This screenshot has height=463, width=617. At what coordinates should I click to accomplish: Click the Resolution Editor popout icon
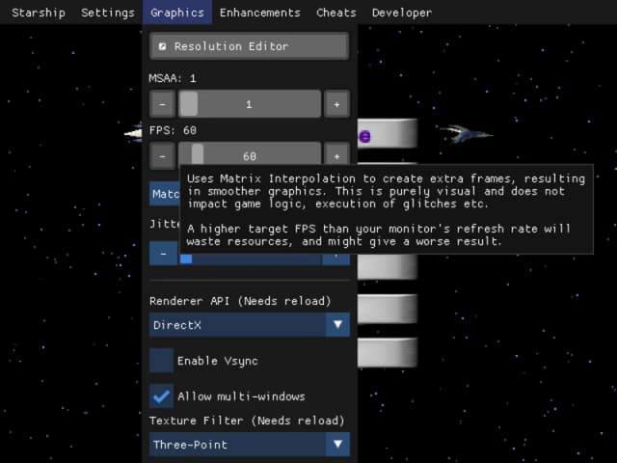(162, 46)
